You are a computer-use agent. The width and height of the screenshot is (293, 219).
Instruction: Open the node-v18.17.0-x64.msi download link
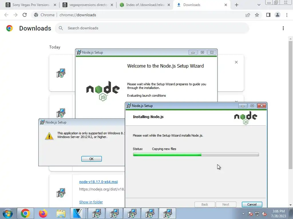point(98,182)
